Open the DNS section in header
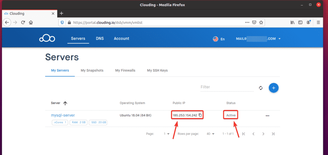This screenshot has height=155, width=328. click(x=100, y=39)
